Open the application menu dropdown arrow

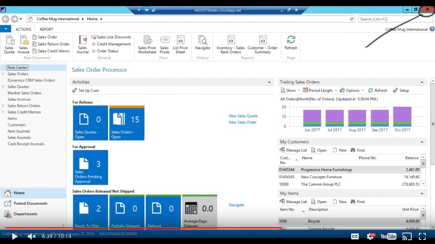pos(6,29)
